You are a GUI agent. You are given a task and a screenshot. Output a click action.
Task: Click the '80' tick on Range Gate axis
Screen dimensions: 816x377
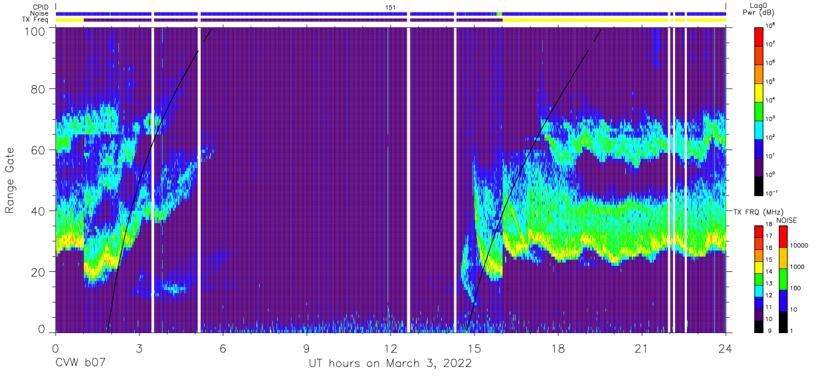39,89
